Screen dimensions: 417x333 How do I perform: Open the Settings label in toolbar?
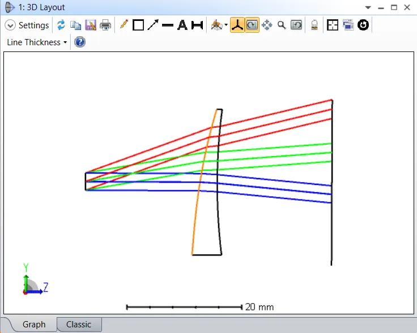coord(33,25)
